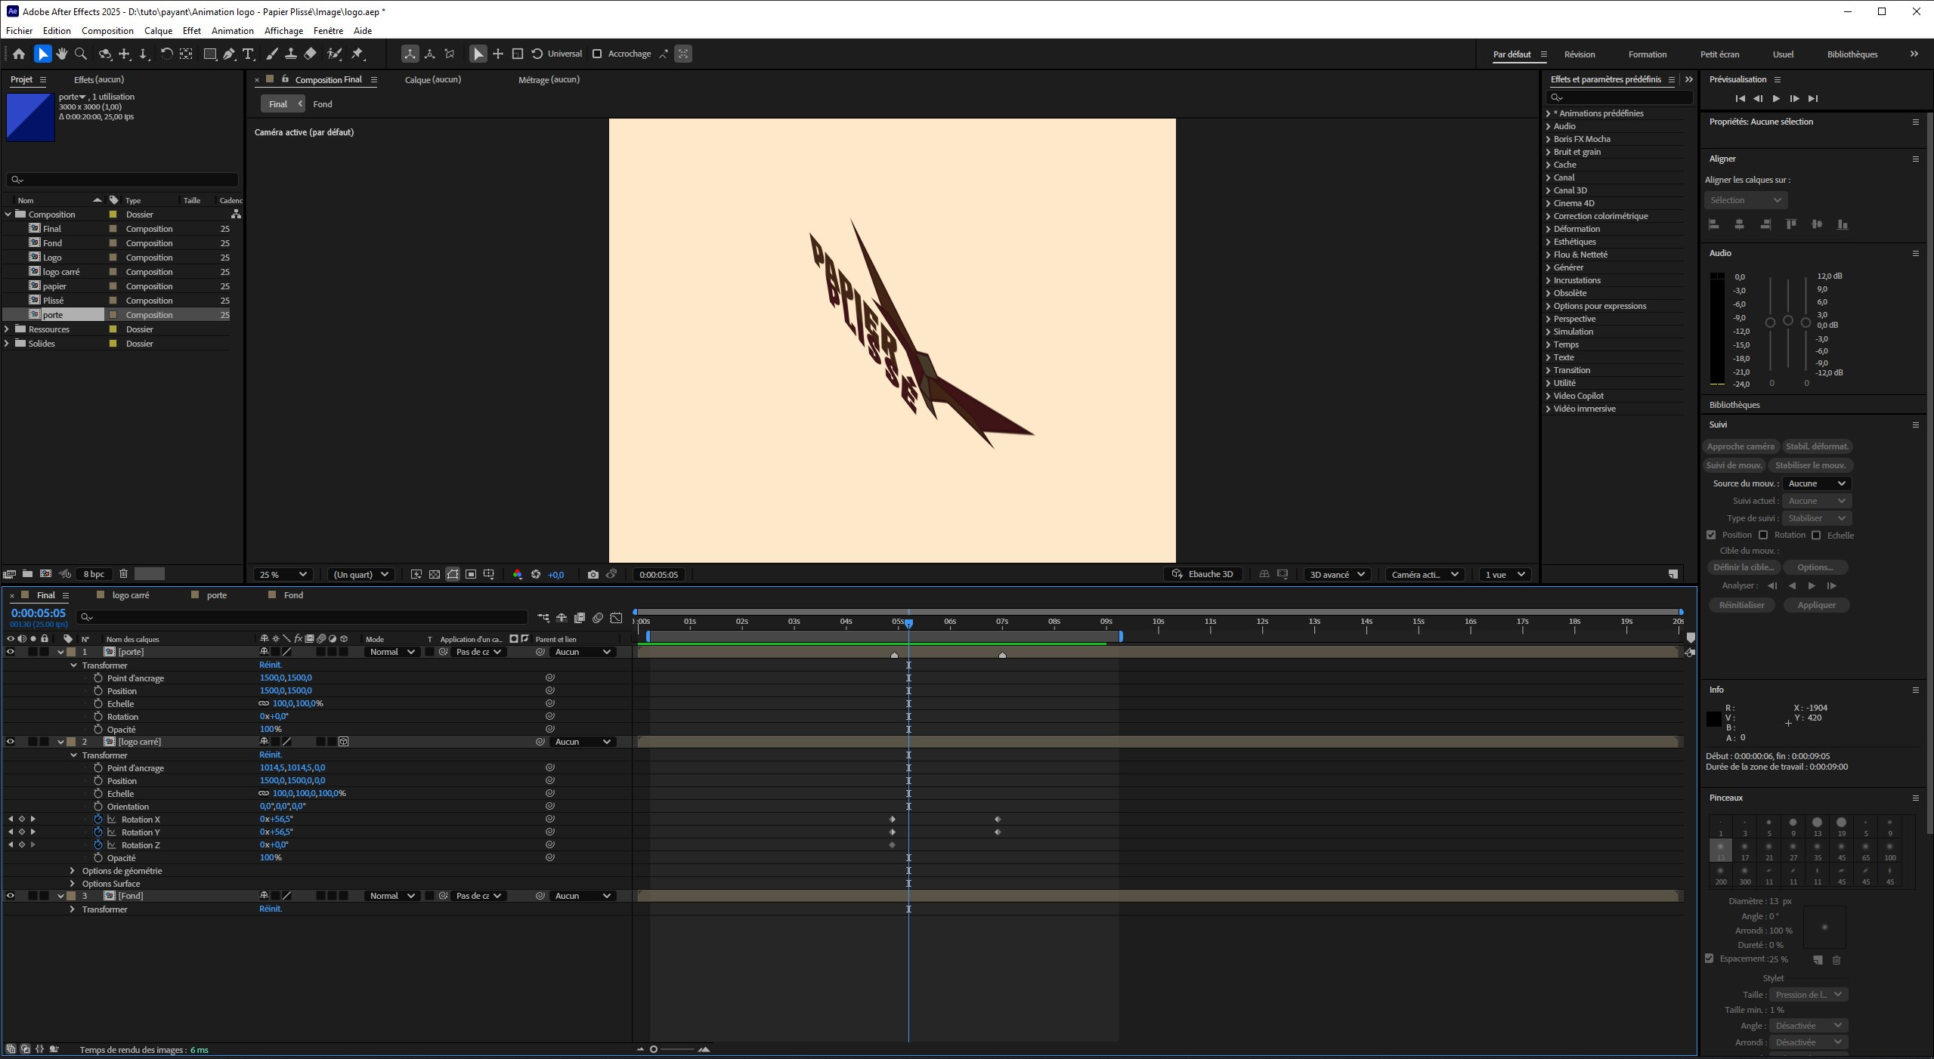This screenshot has height=1059, width=1934.
Task: Toggle transparency grid in viewer
Action: tap(435, 575)
